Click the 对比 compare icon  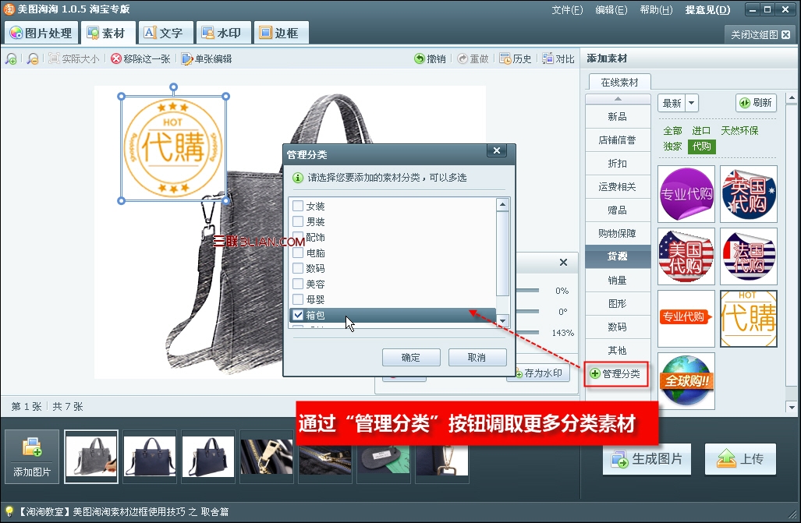(x=548, y=58)
